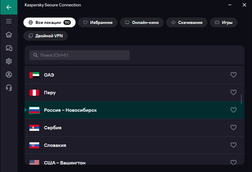The image size is (252, 172).
Task: Go back using the green arrow button
Action: tap(9, 7)
